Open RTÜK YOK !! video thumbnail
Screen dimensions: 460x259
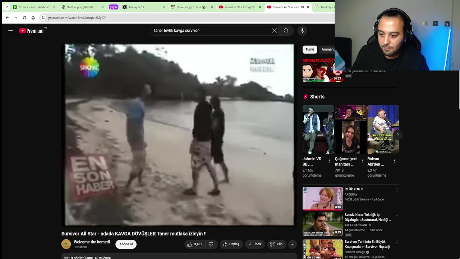[x=323, y=198]
